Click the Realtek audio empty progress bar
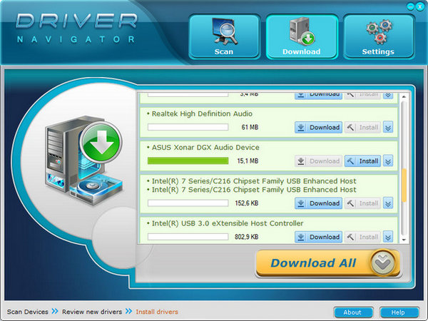Viewport: 428px width, 321px height. click(x=188, y=127)
